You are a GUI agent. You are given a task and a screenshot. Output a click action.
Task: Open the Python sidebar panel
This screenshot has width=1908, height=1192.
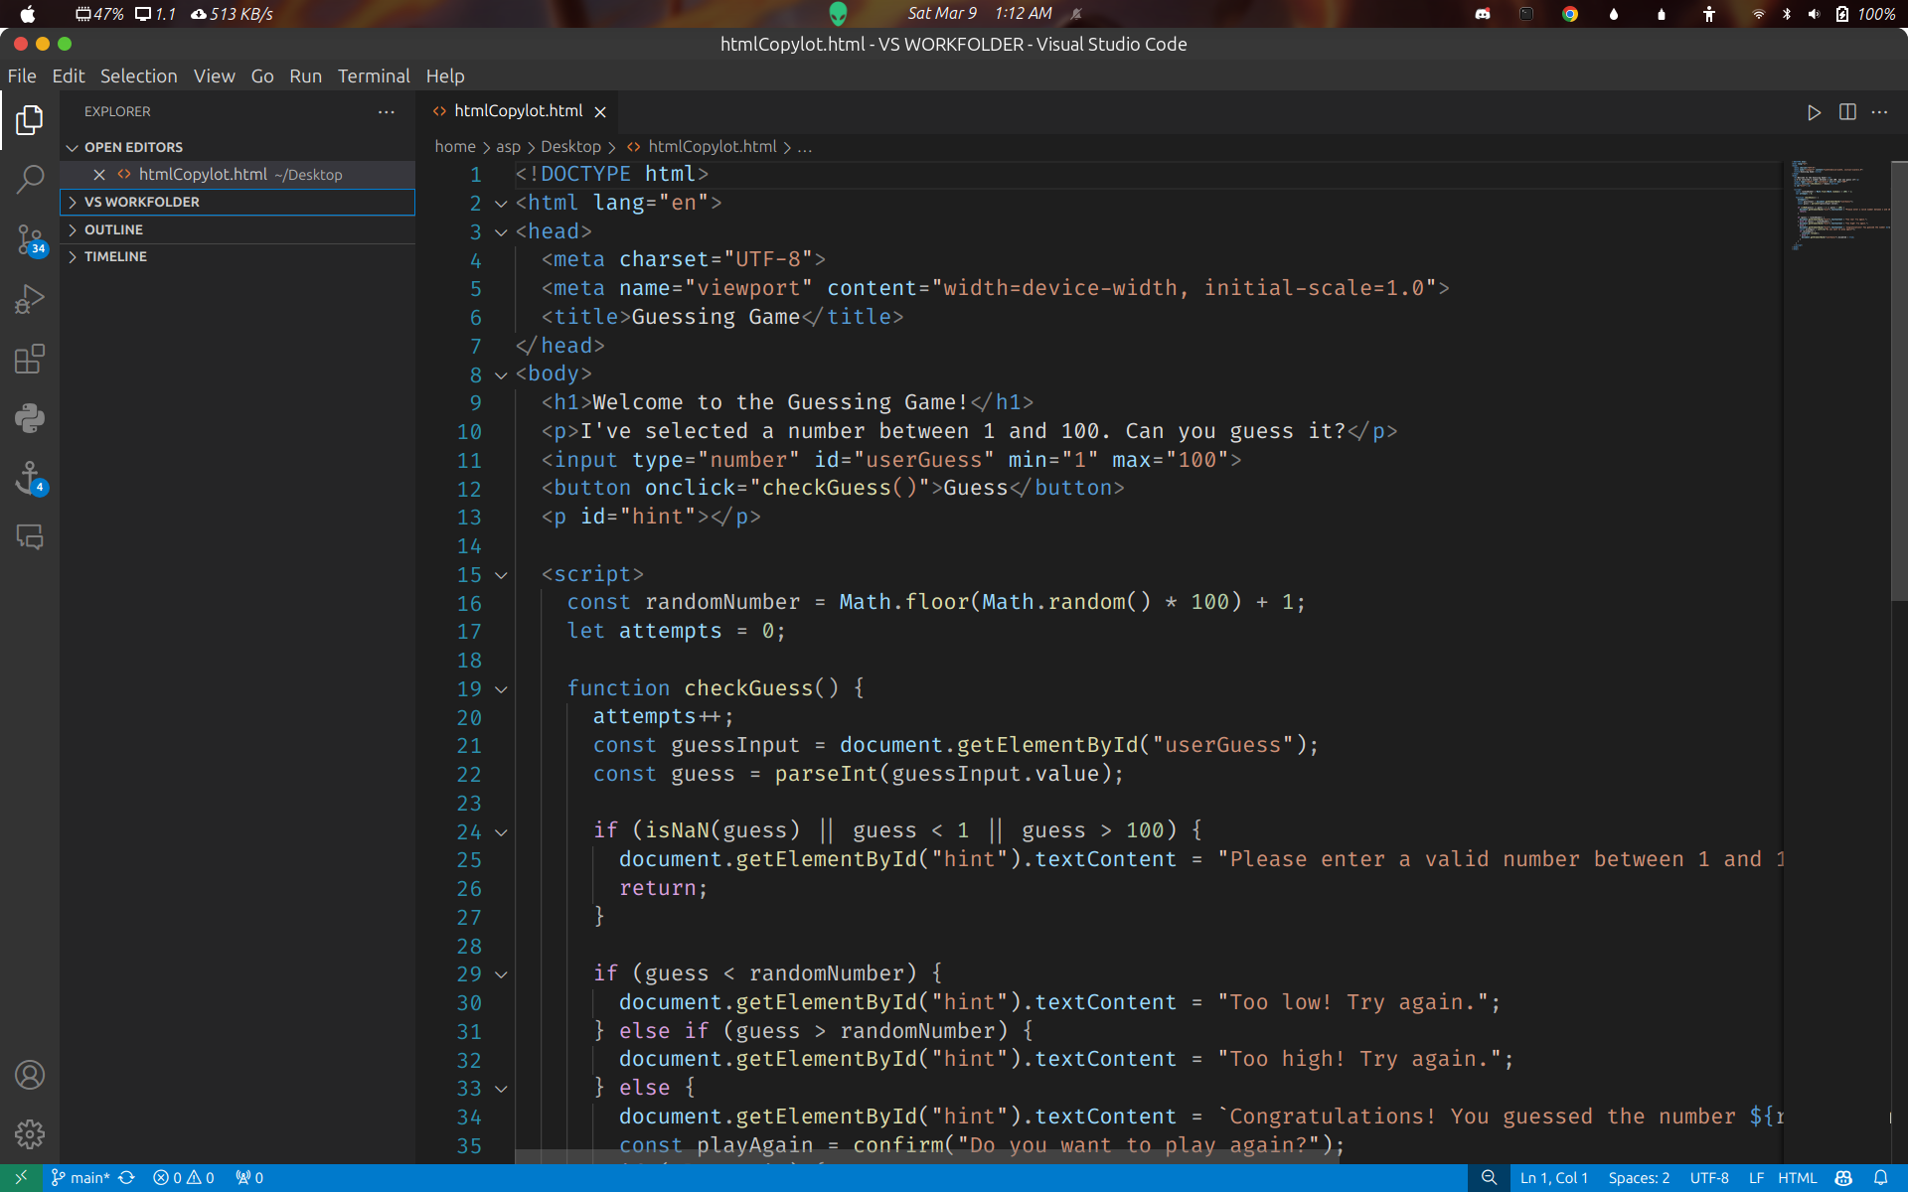(30, 418)
